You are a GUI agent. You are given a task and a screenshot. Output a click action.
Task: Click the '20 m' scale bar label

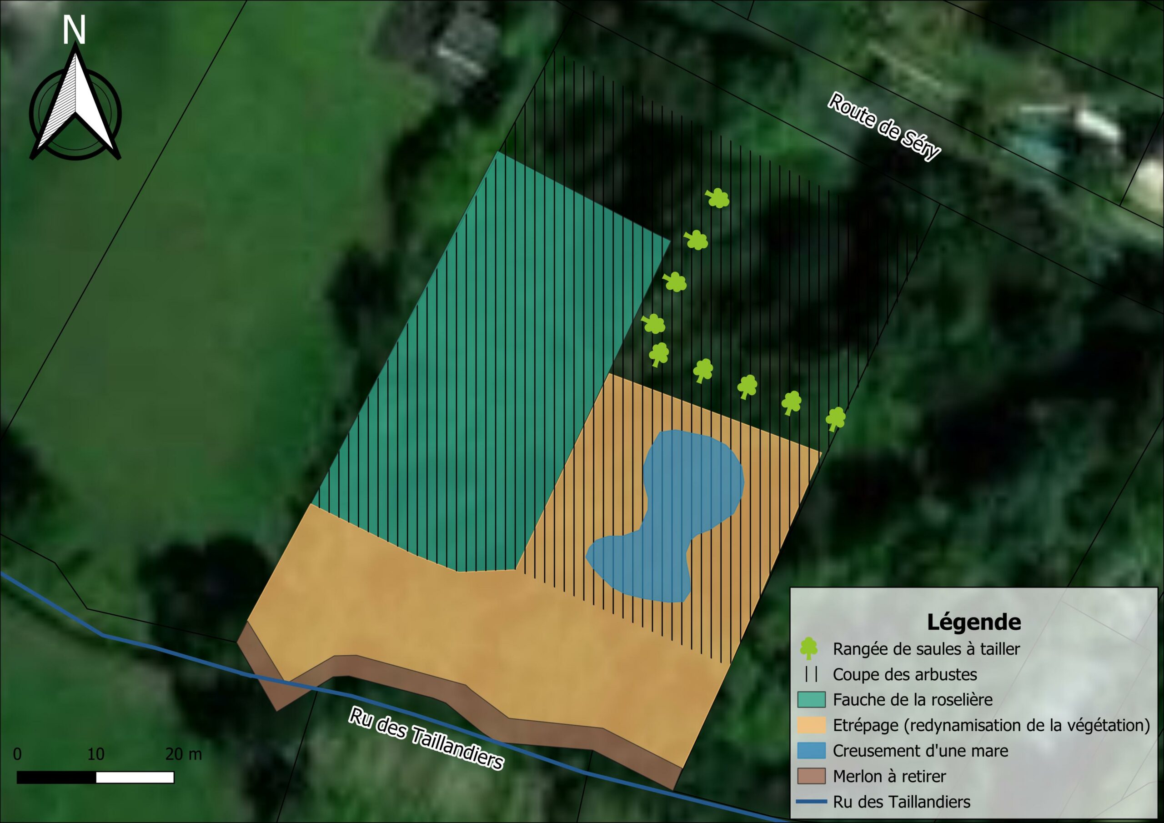pyautogui.click(x=183, y=754)
